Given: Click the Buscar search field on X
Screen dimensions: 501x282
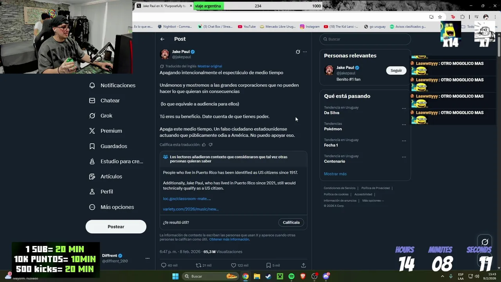Looking at the screenshot, I should point(365,39).
